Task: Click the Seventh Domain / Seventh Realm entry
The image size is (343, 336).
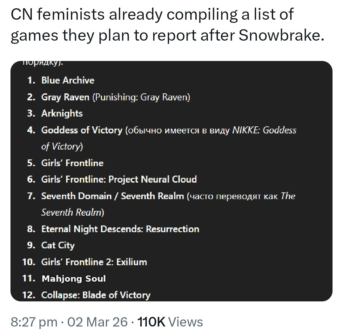Action: pyautogui.click(x=112, y=196)
